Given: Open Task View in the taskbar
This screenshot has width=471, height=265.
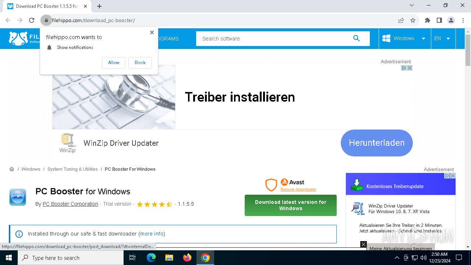Looking at the screenshot, I should pos(132,258).
